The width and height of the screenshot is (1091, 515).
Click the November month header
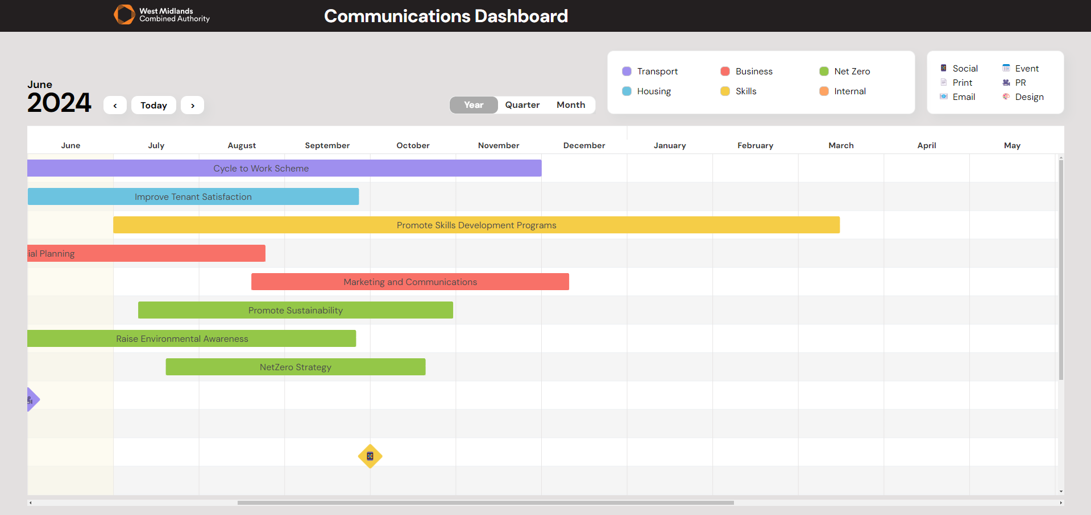[499, 145]
